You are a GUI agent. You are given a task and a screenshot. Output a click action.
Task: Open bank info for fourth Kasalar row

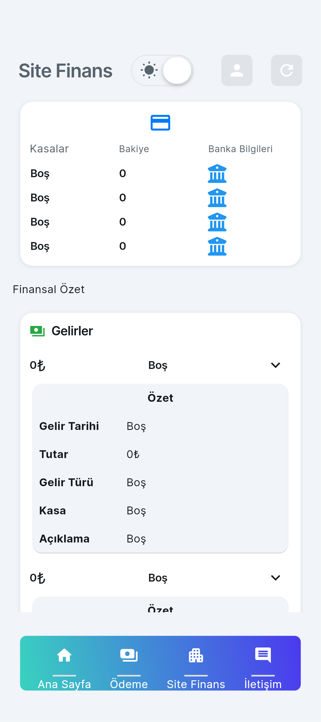tap(217, 246)
